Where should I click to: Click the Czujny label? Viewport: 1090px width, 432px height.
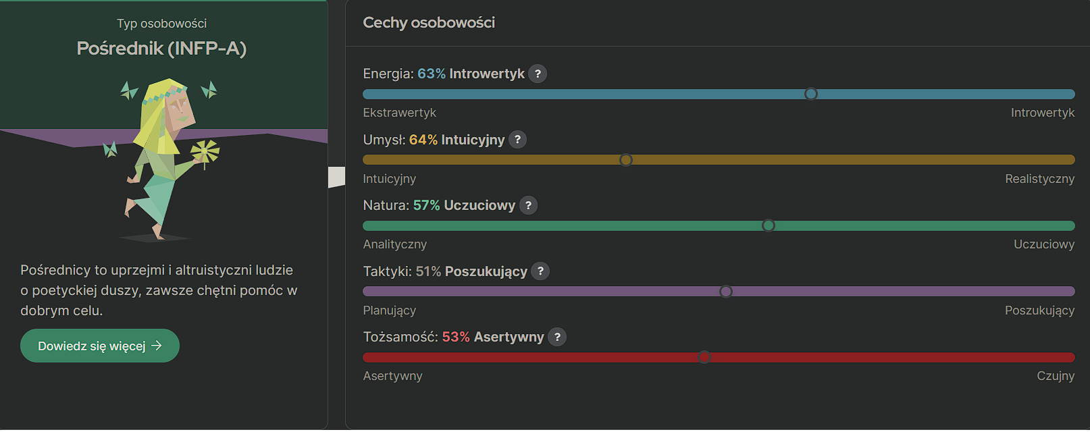click(1056, 376)
